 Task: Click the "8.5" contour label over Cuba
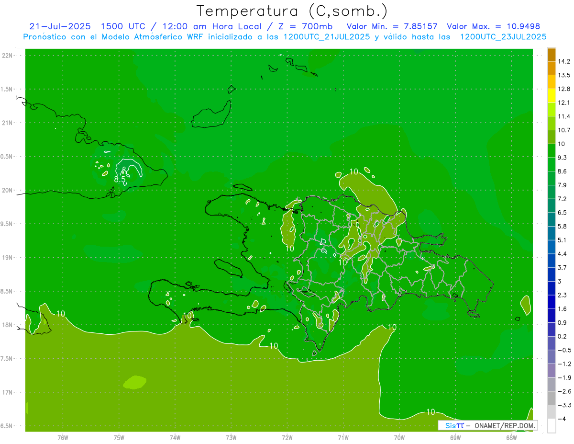click(x=120, y=180)
